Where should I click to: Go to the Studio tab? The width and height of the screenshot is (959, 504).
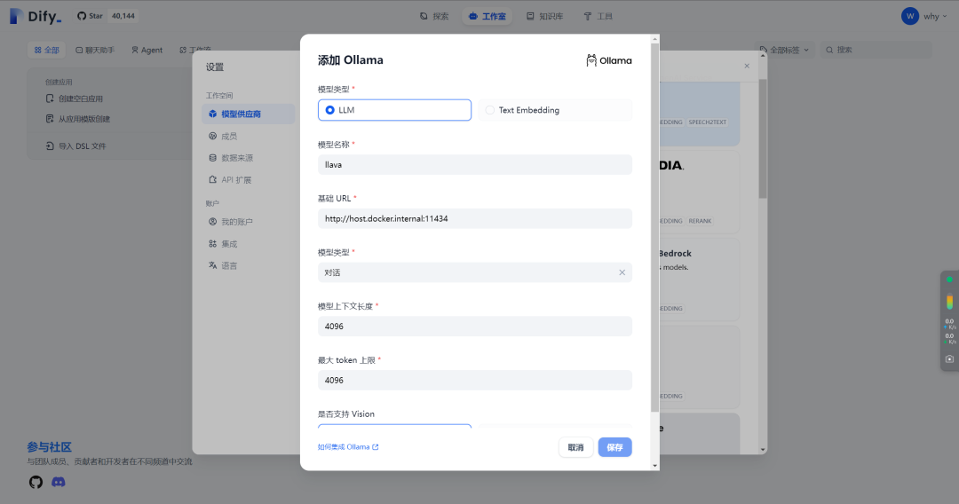click(487, 17)
